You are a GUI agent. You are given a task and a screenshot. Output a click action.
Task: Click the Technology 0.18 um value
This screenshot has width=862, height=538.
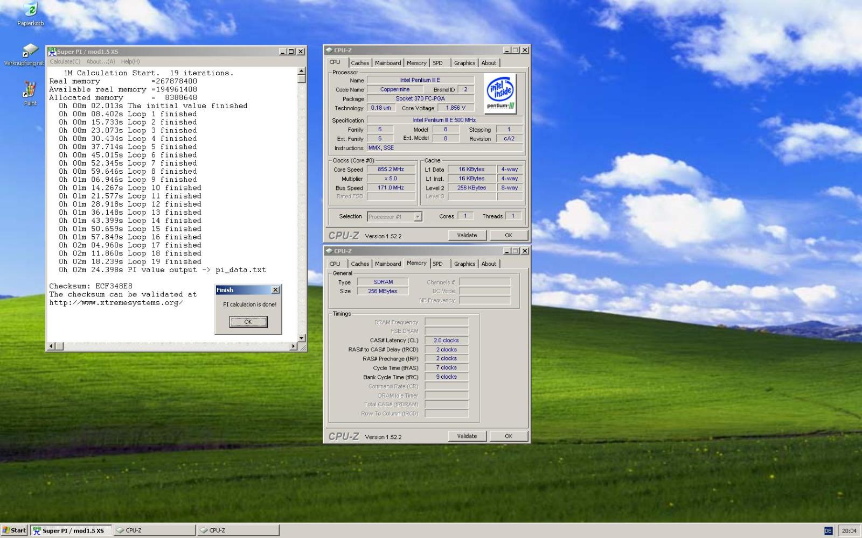(x=381, y=108)
